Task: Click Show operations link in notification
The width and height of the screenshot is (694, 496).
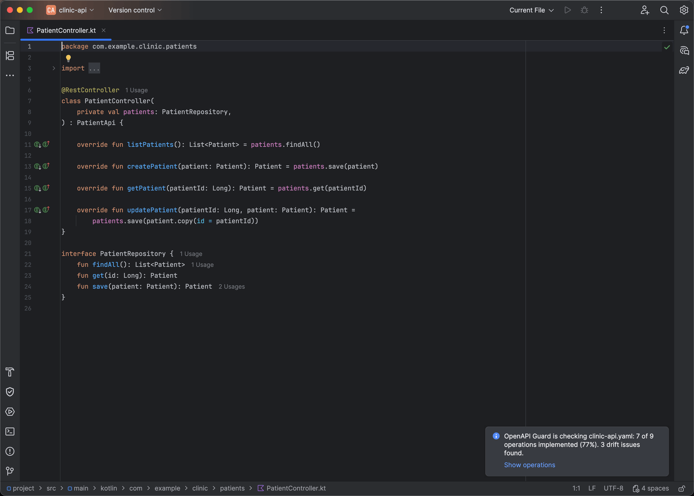Action: click(529, 465)
